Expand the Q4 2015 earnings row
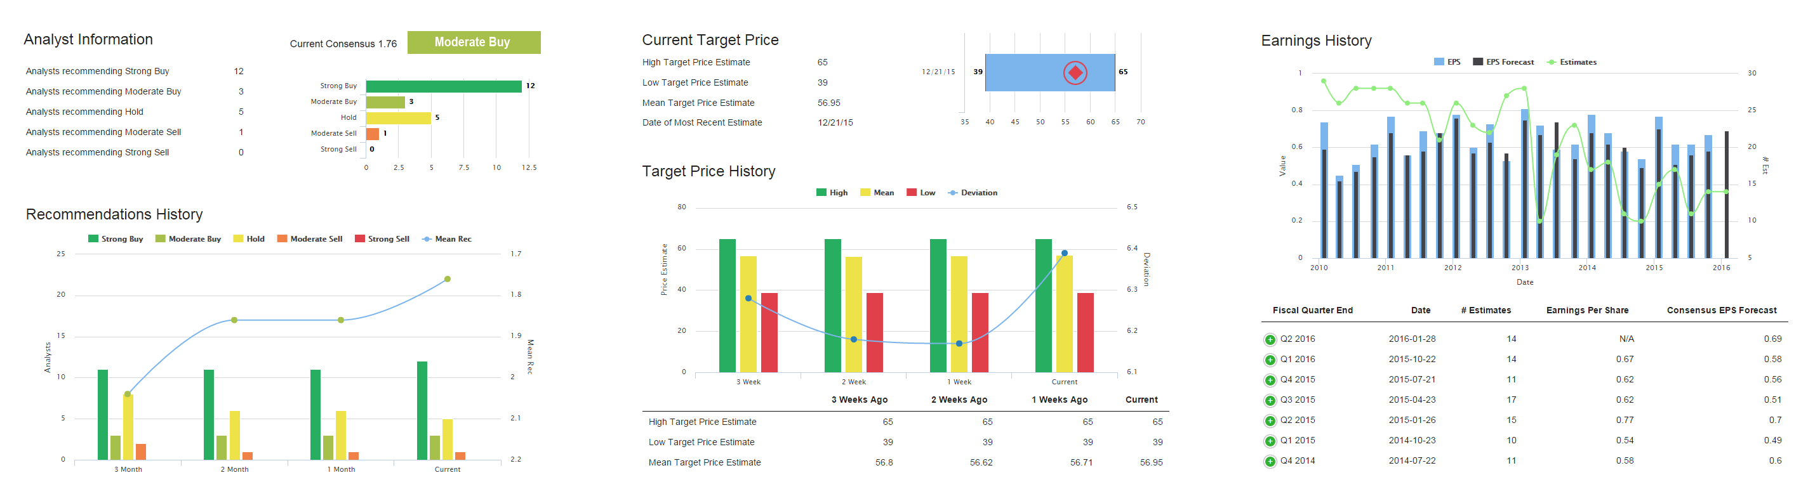The height and width of the screenshot is (501, 1808). [1270, 381]
